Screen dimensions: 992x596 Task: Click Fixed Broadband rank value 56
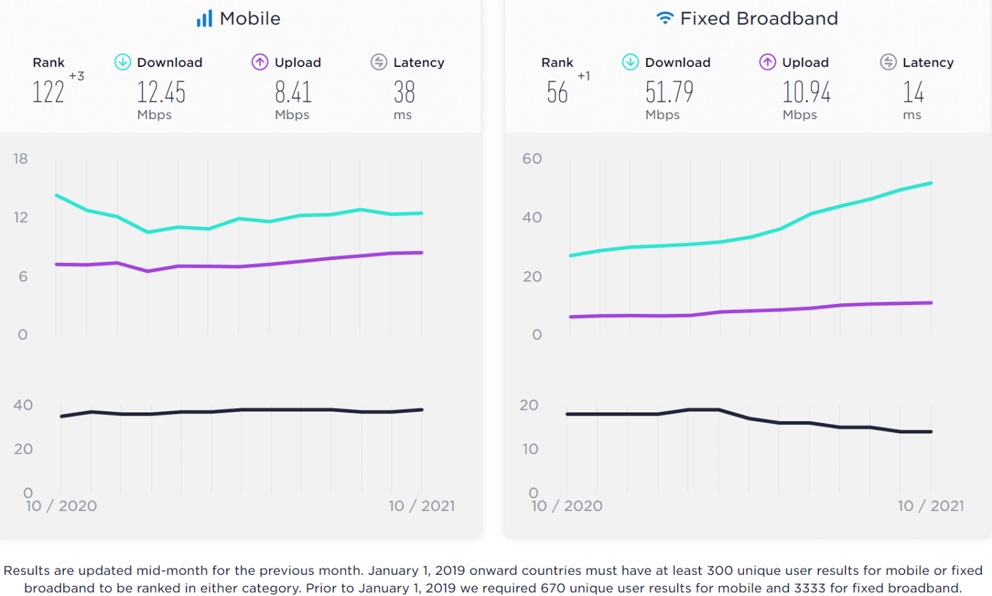click(x=557, y=92)
